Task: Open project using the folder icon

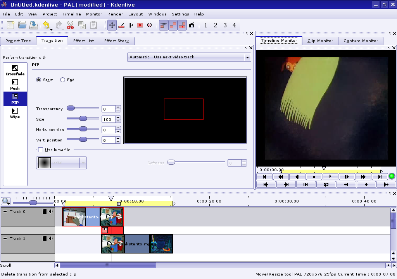Action: (x=22, y=25)
